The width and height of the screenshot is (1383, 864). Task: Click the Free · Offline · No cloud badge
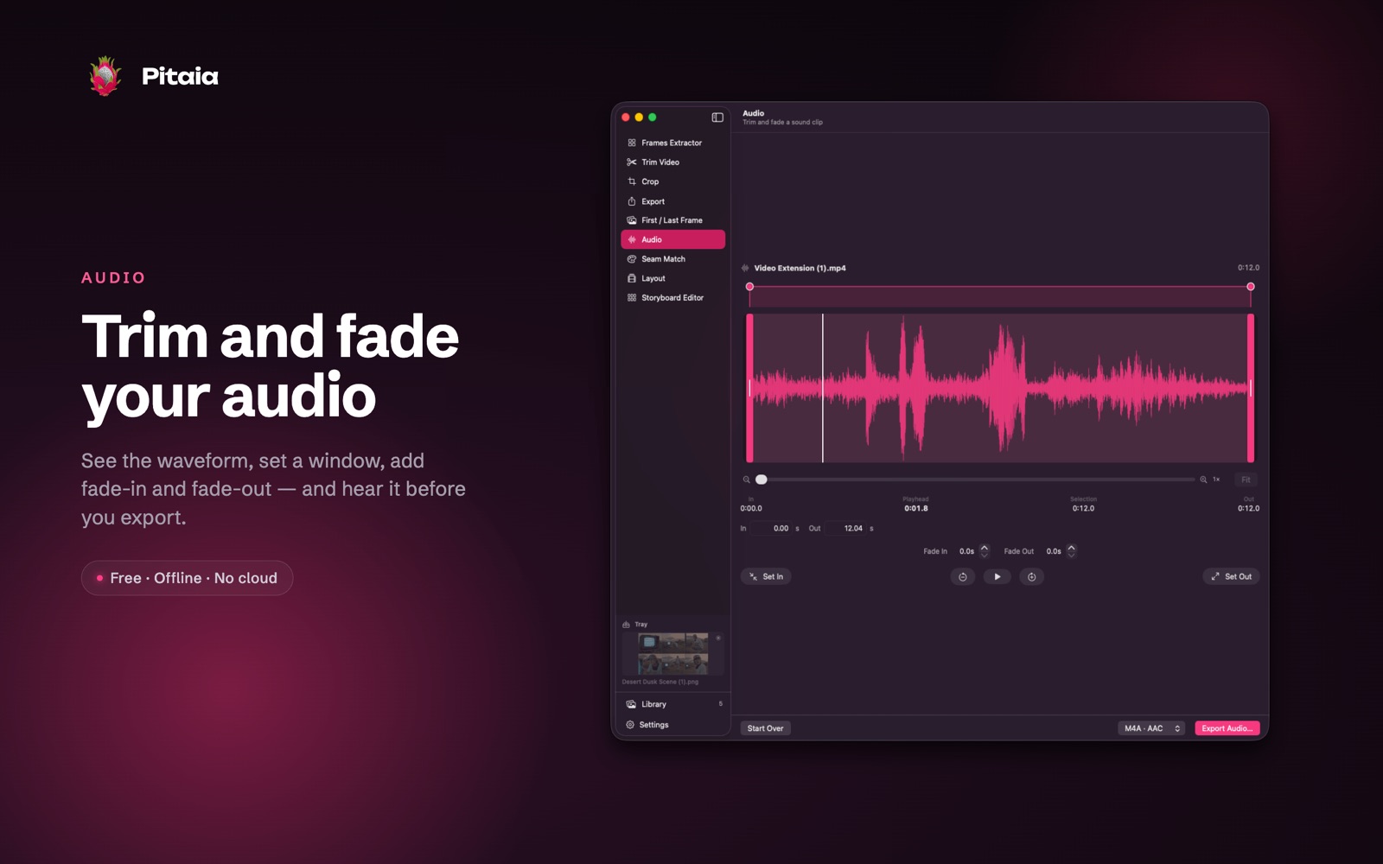[x=187, y=578]
